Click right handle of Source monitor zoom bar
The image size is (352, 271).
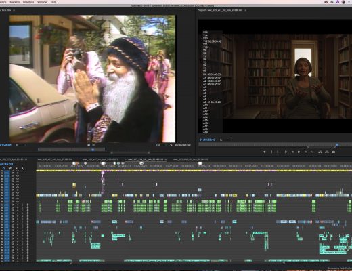coord(149,152)
